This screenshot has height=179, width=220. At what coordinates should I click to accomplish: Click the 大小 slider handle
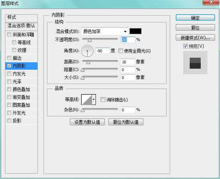click(83, 78)
